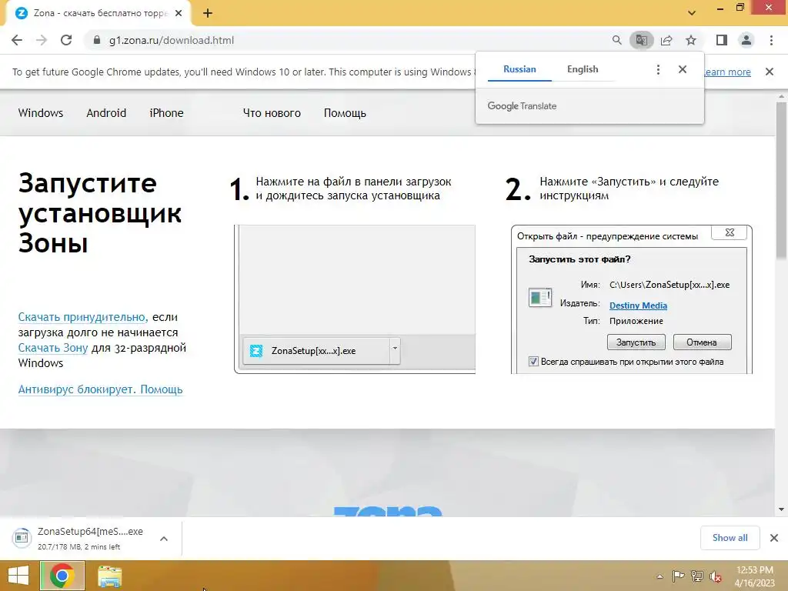The image size is (788, 591).
Task: Open the Learn more link in update bar
Action: 726,72
